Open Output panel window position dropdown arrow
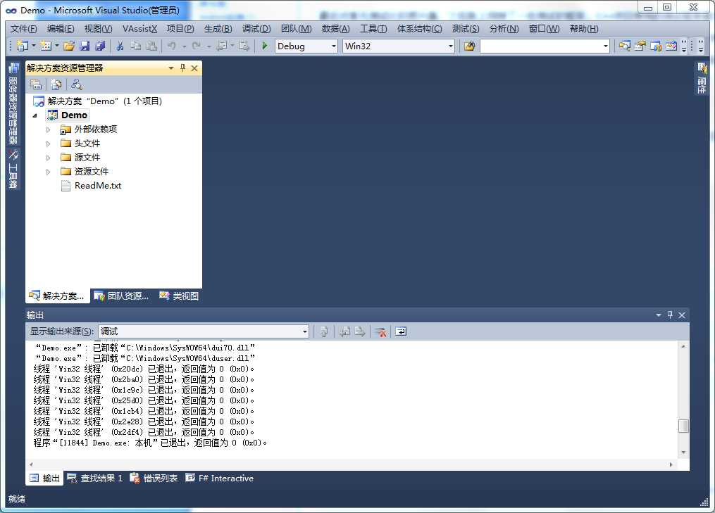 tap(659, 315)
